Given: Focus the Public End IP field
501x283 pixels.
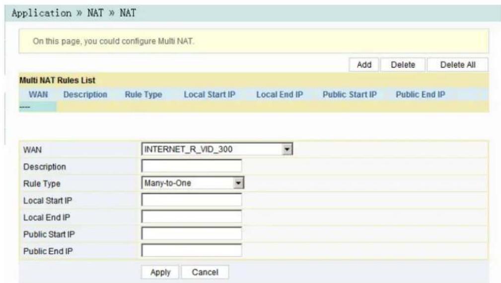Looking at the screenshot, I should coord(191,250).
